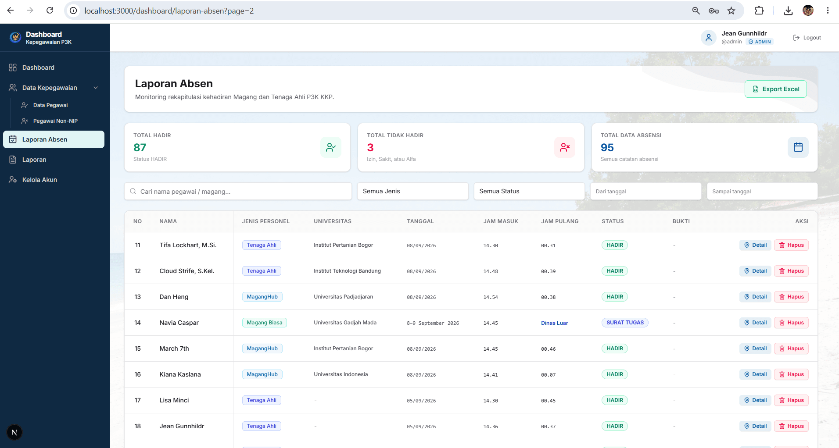
Task: Open the browser profile avatar
Action: (x=808, y=11)
